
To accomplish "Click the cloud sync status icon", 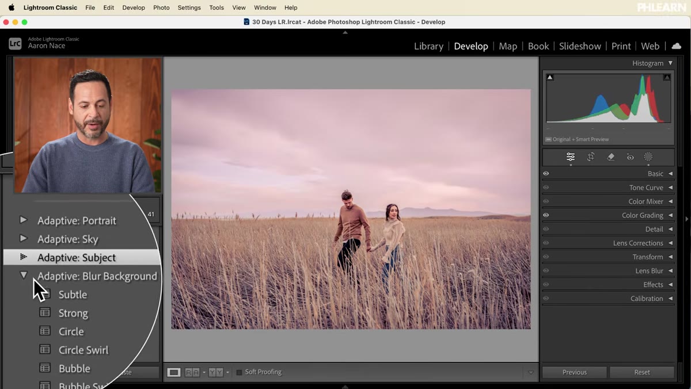I will (677, 46).
